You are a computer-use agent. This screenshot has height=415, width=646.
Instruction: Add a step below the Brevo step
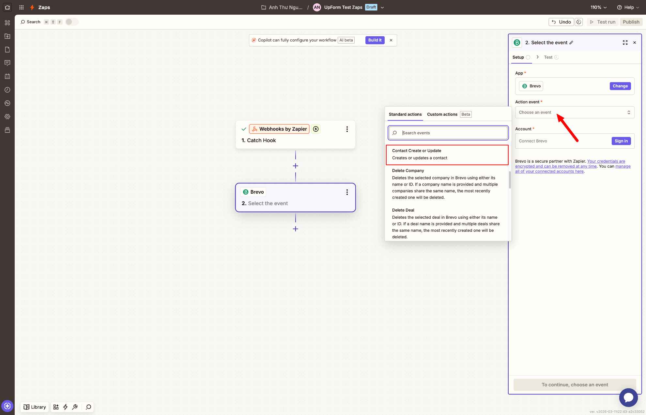coord(296,229)
